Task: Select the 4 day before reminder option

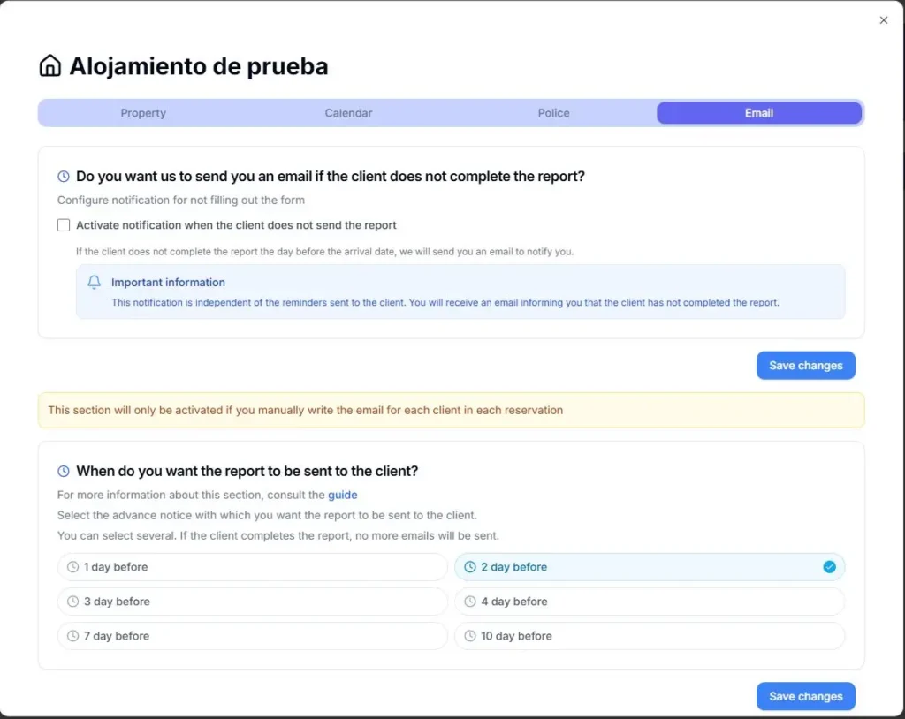Action: tap(650, 602)
